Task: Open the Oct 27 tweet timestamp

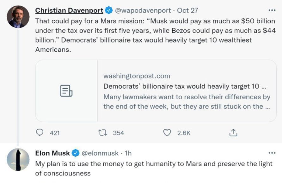Action: click(188, 10)
